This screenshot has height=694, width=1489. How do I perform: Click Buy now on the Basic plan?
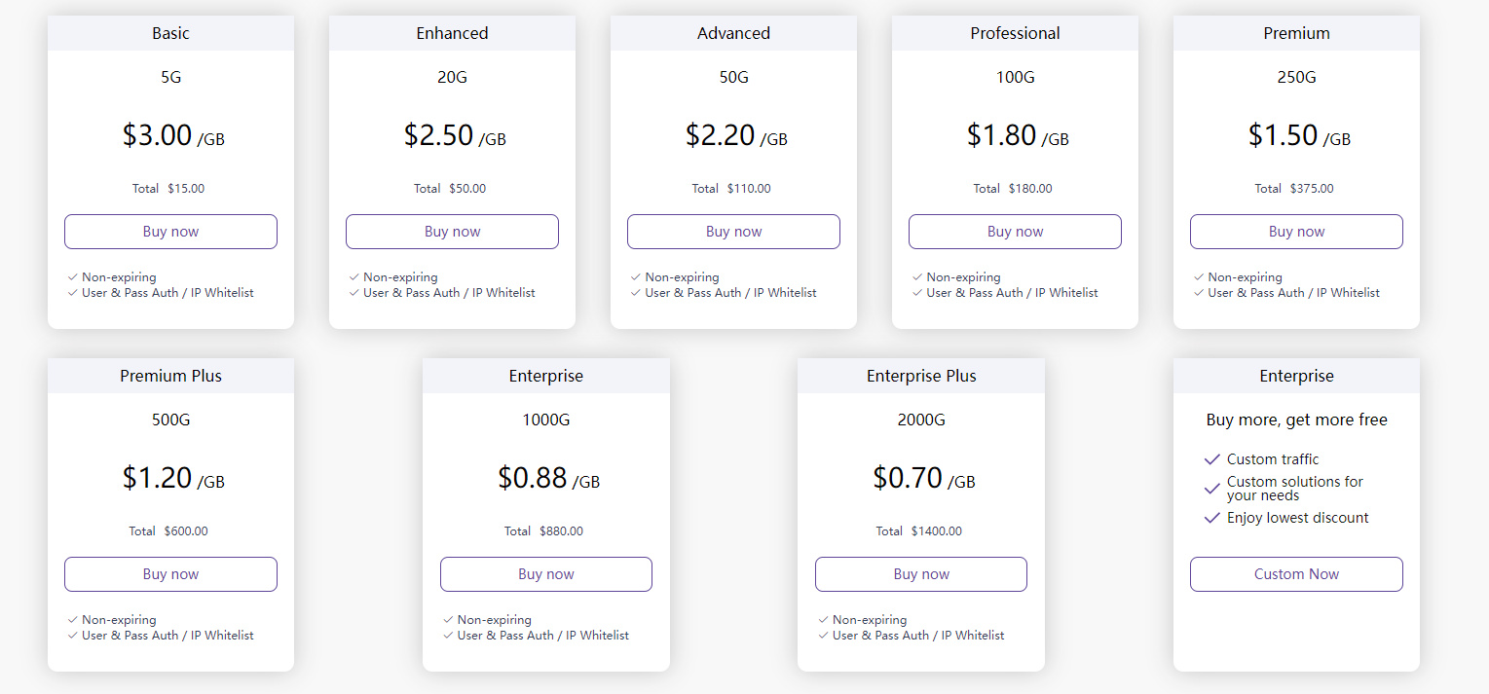pyautogui.click(x=170, y=232)
